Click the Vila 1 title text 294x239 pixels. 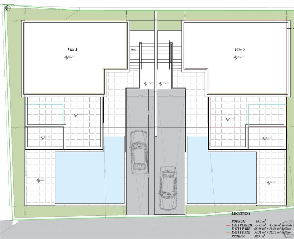[x=72, y=49]
